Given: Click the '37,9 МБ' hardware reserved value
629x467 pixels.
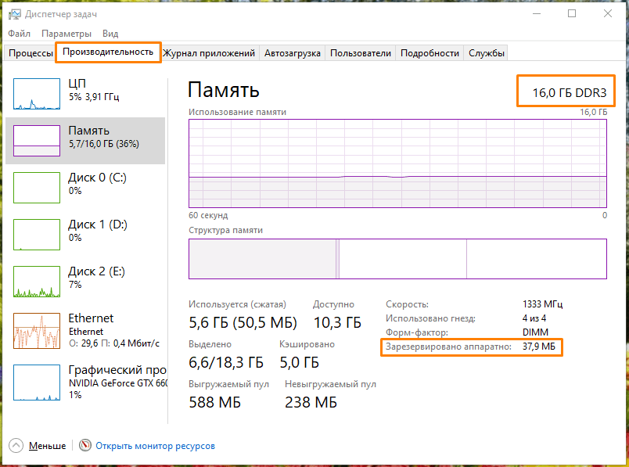Looking at the screenshot, I should [539, 347].
